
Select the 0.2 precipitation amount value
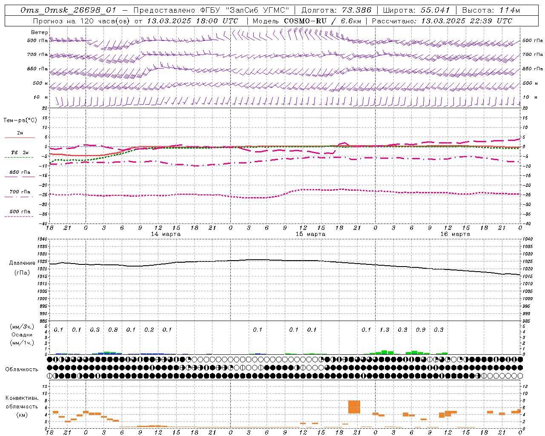coord(149,330)
